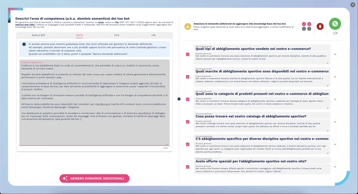Edit the question 'Quali marche di abbigliamento sportivo'

click(262, 71)
